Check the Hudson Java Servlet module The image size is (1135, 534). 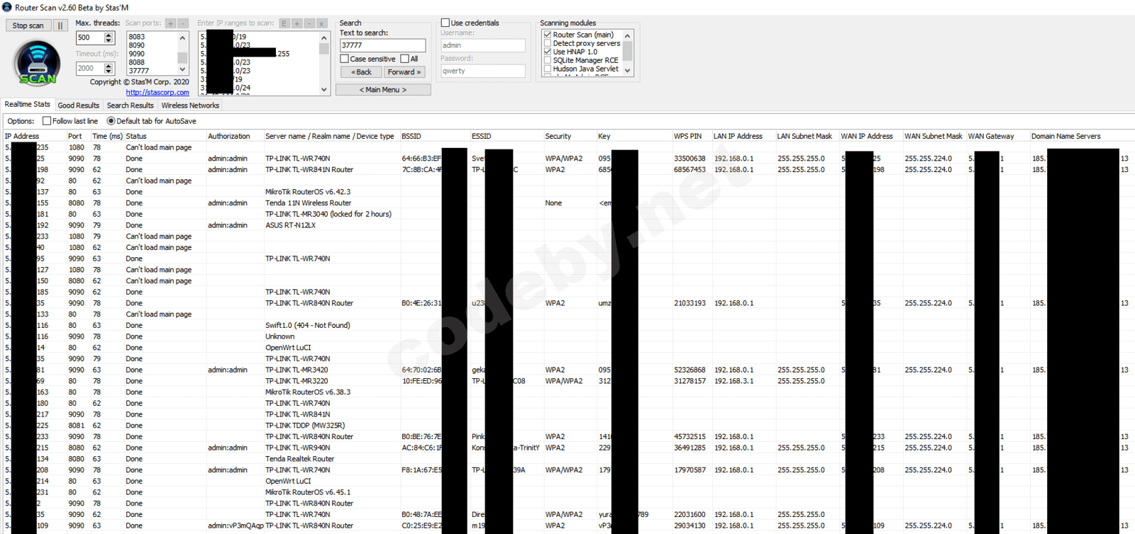[548, 69]
